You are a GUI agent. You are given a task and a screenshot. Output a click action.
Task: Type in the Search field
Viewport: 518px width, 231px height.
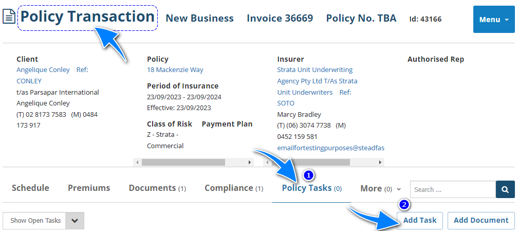(452, 189)
